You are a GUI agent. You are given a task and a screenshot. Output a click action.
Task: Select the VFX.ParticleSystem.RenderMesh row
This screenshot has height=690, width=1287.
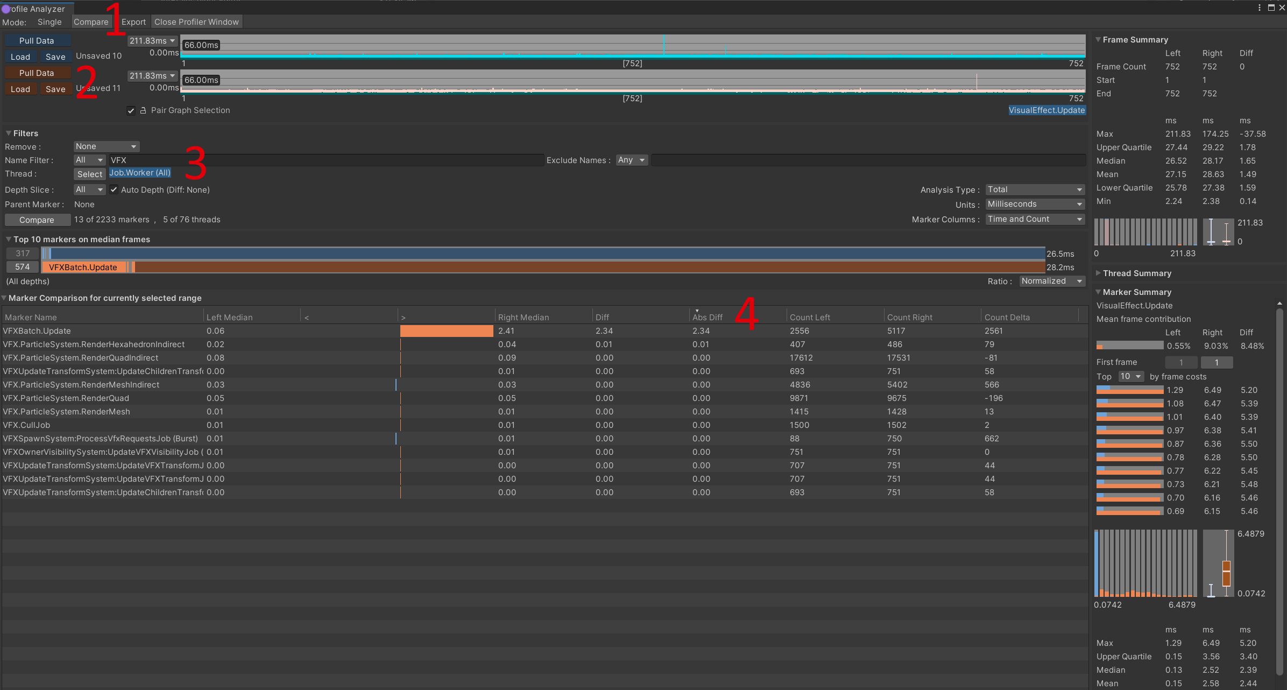[544, 412]
